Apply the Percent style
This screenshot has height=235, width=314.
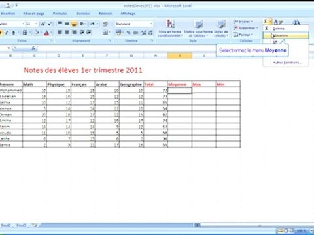click(x=128, y=33)
